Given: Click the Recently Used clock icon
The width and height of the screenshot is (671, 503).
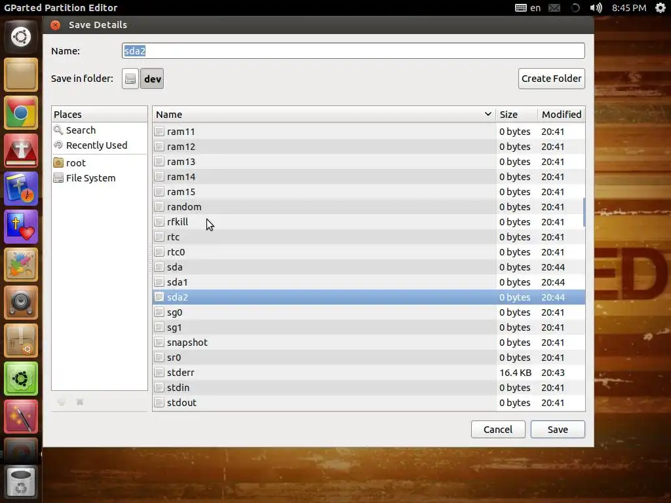Looking at the screenshot, I should (58, 145).
